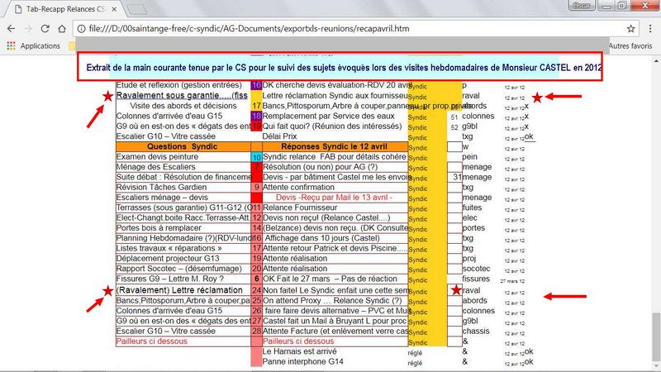
Task: Click the 'Fissures G9 – Lettre M. Roy ?' cell
Action: 183,279
